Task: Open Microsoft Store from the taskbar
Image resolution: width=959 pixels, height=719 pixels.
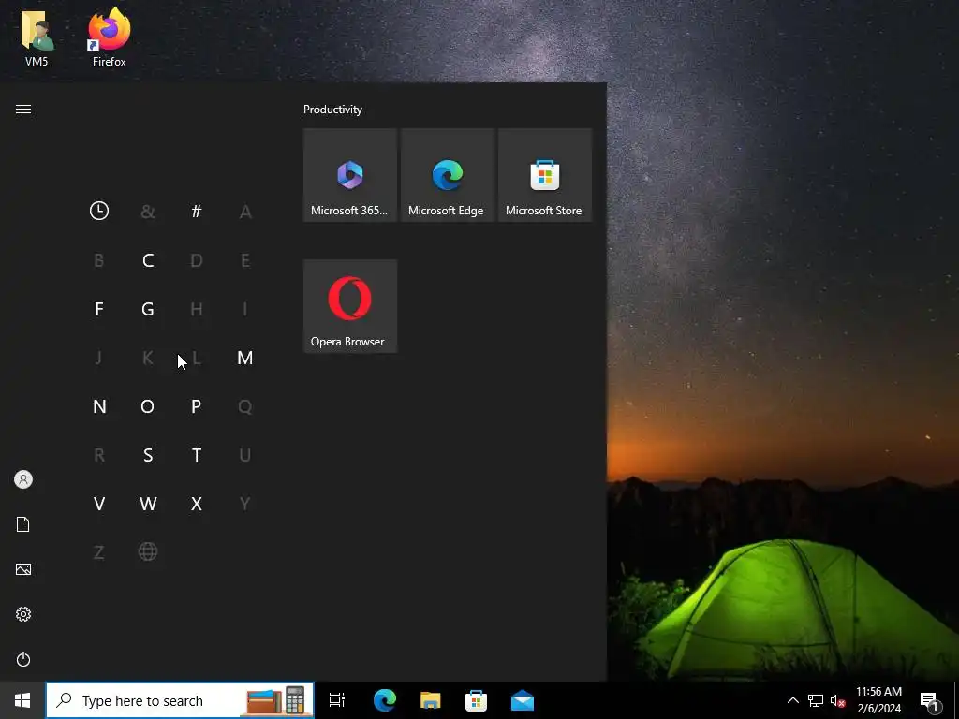Action: pos(476,700)
